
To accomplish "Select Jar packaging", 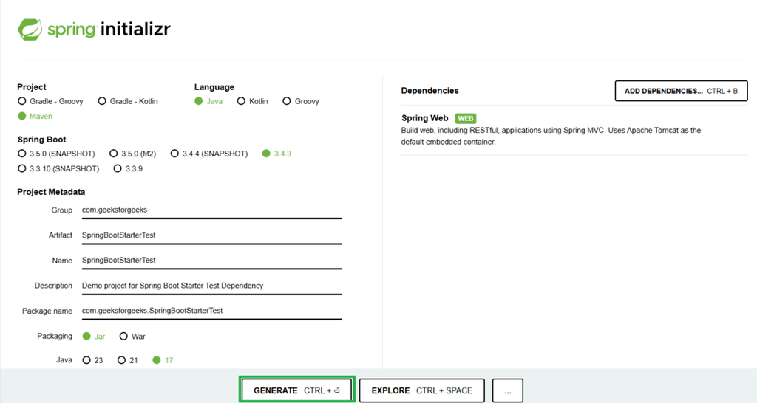I will (x=94, y=337).
